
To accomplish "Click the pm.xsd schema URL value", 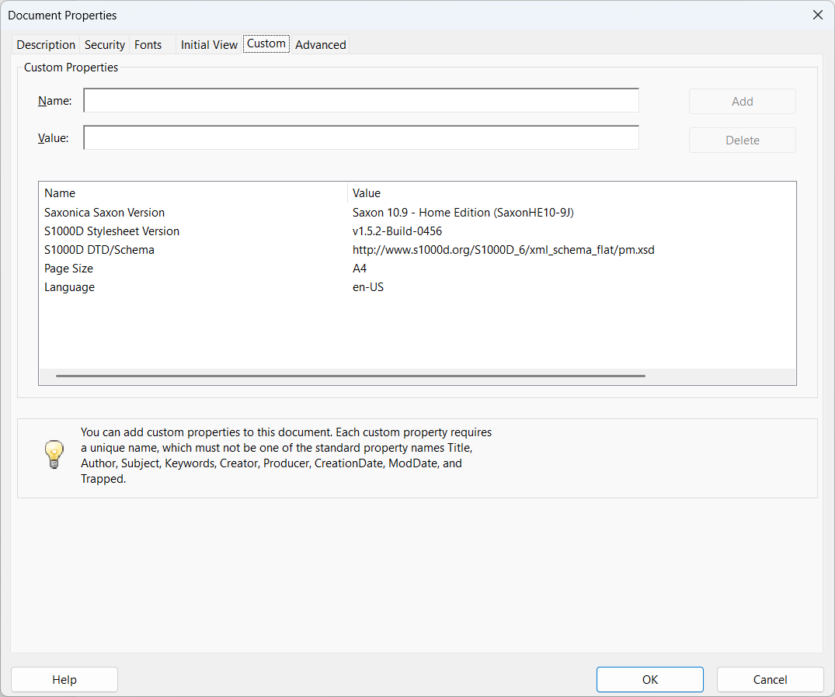I will pos(503,249).
